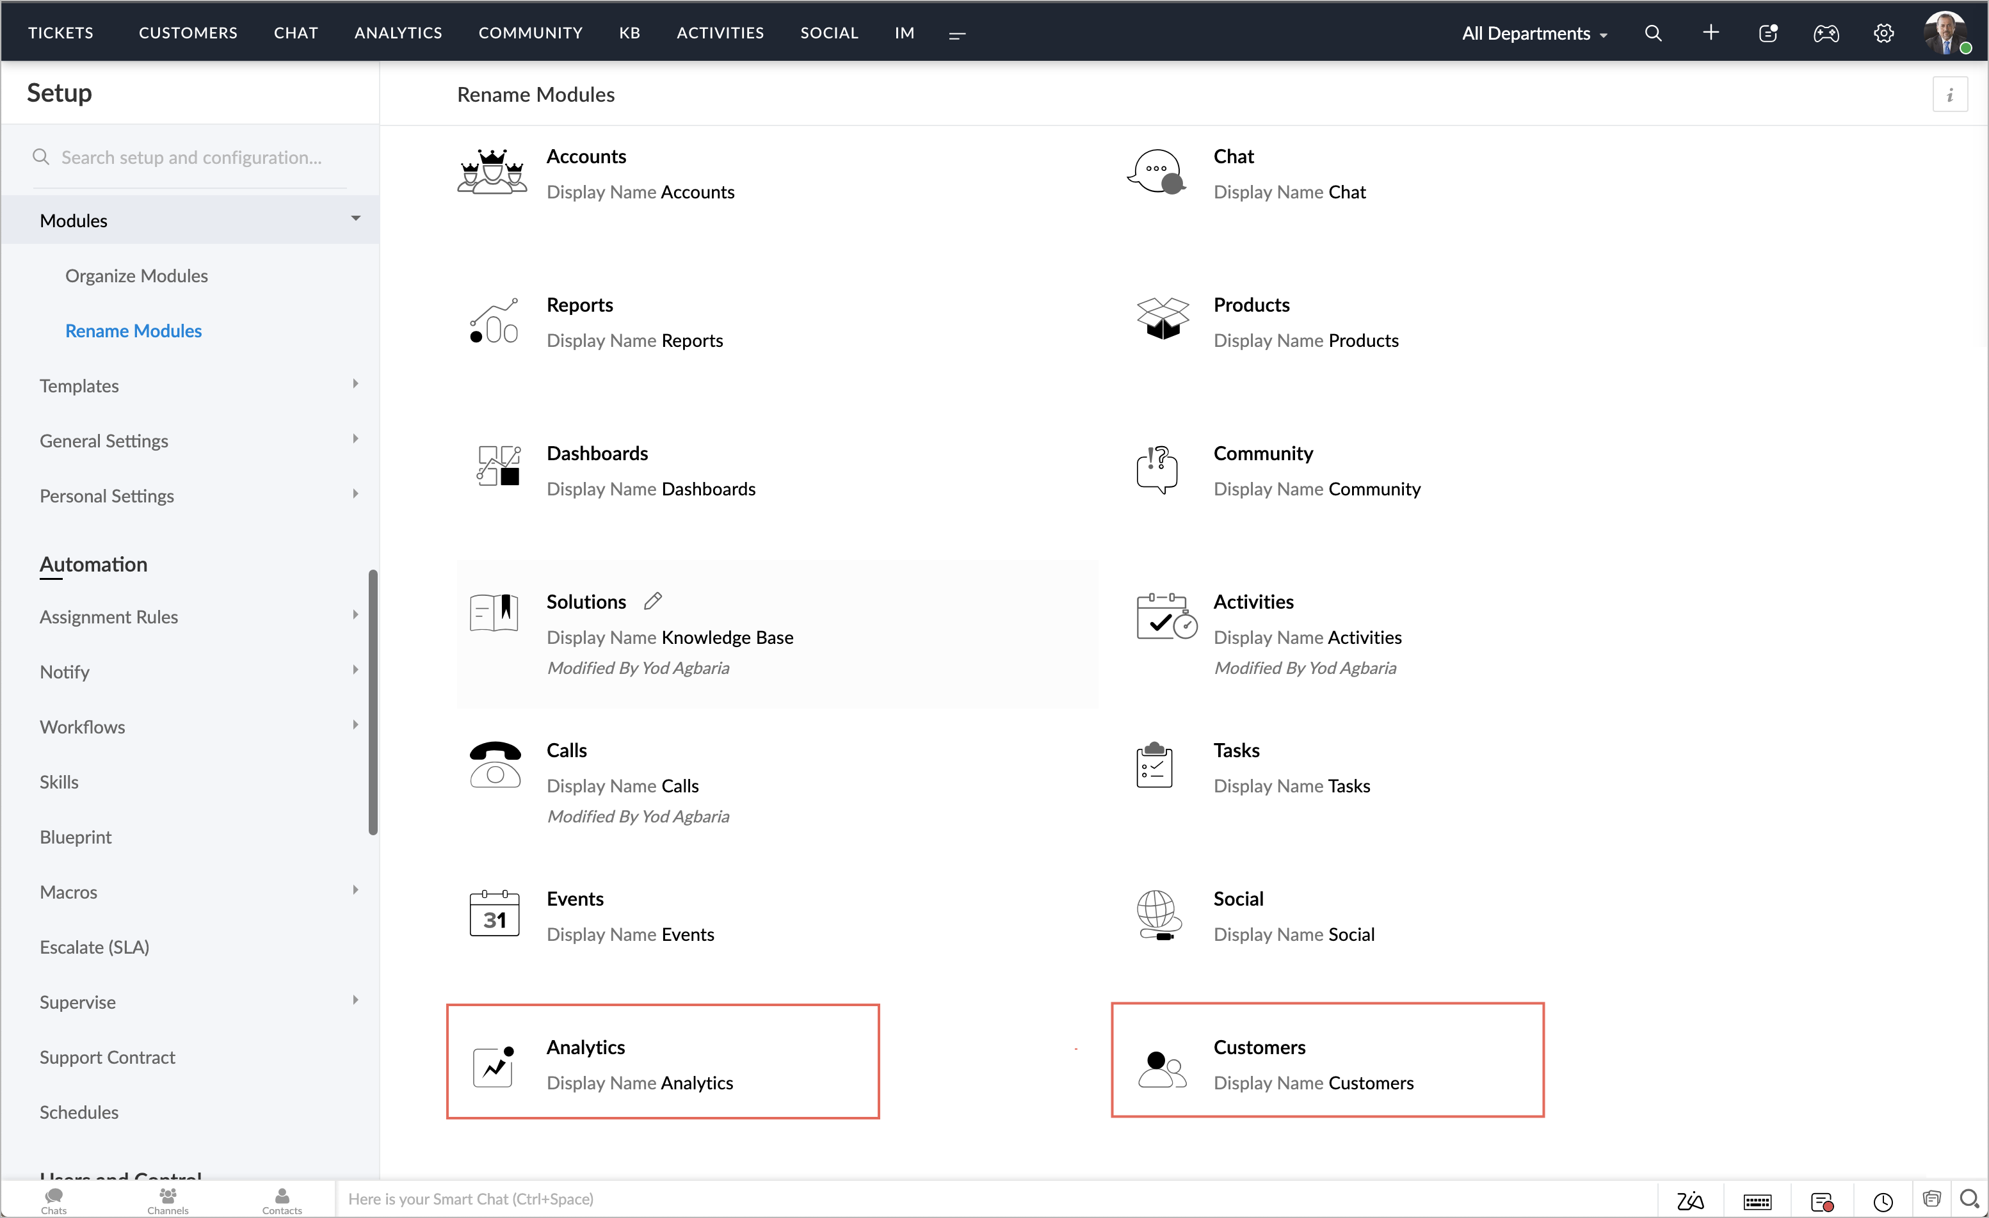1989x1218 pixels.
Task: Click the Calls module telephone icon
Action: 495,764
